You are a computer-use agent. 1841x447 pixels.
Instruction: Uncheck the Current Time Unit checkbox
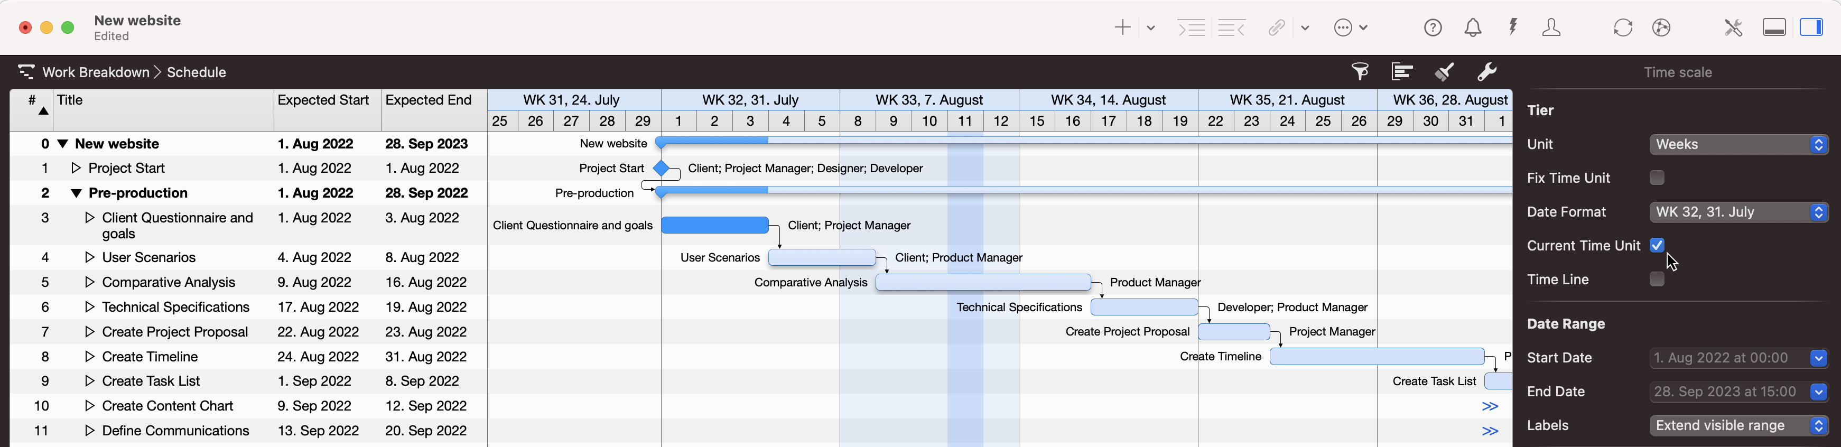click(1657, 246)
